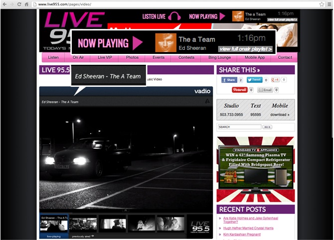Bookmark page with star icon
Viewport: 334px width, 240px height.
322,4
